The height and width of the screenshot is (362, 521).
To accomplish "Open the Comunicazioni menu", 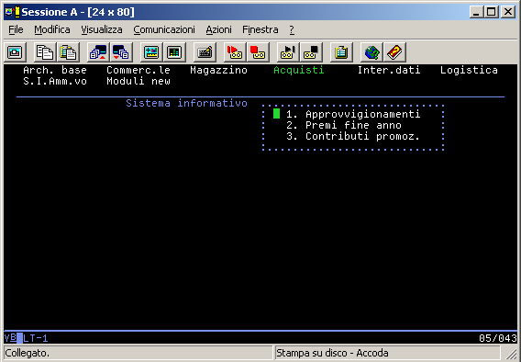I will point(164,30).
